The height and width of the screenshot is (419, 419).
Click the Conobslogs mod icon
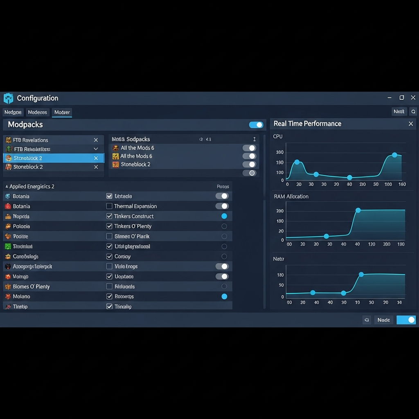8,256
